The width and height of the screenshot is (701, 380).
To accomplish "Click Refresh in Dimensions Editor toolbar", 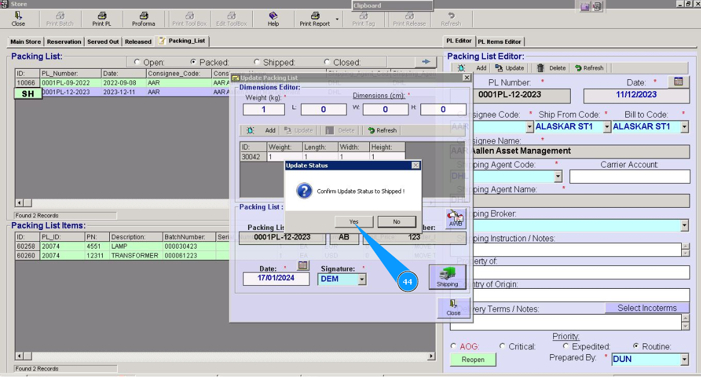I will [382, 130].
